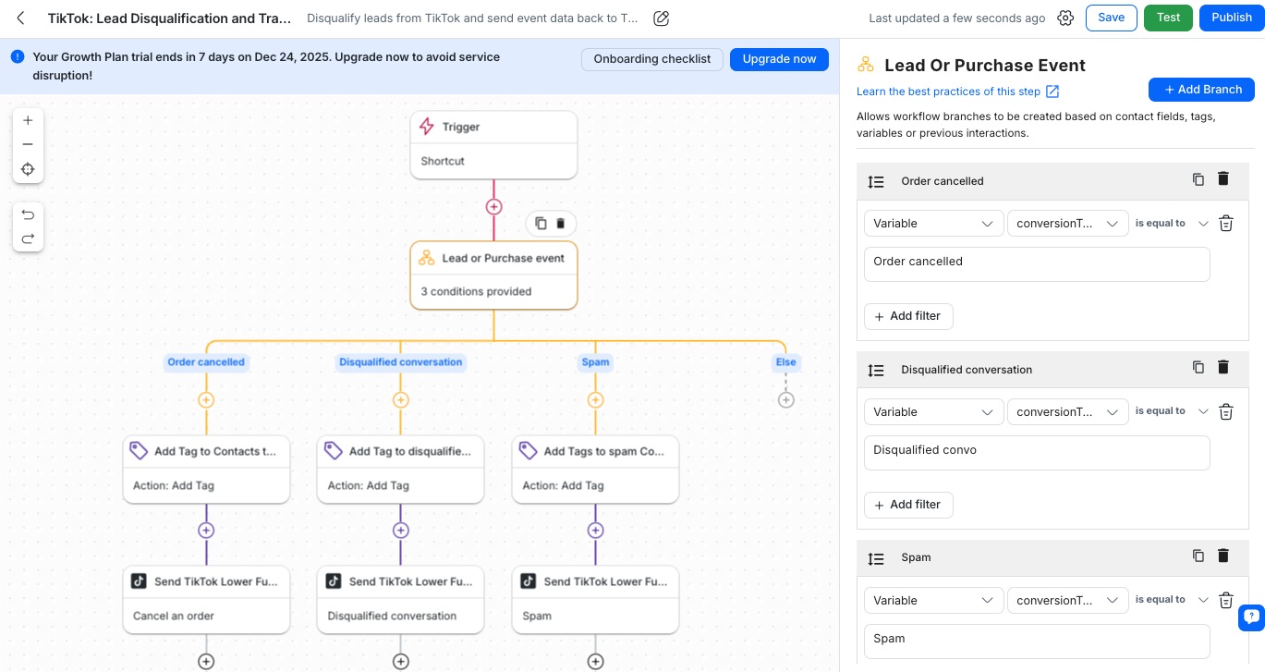
Task: Zoom out on the canvas with the minus icon
Action: (x=28, y=144)
